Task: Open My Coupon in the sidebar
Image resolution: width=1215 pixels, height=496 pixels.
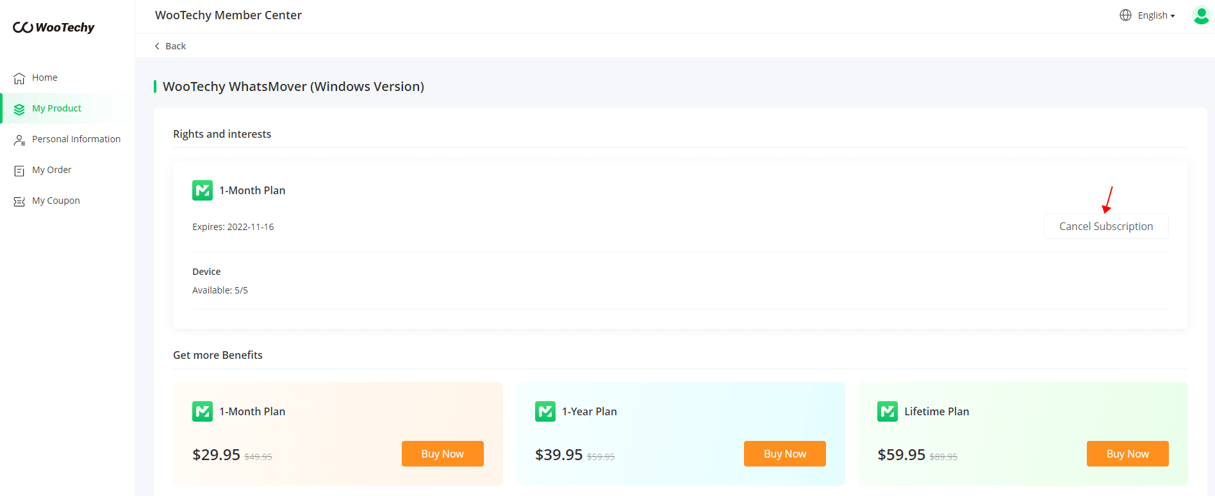Action: coord(56,201)
